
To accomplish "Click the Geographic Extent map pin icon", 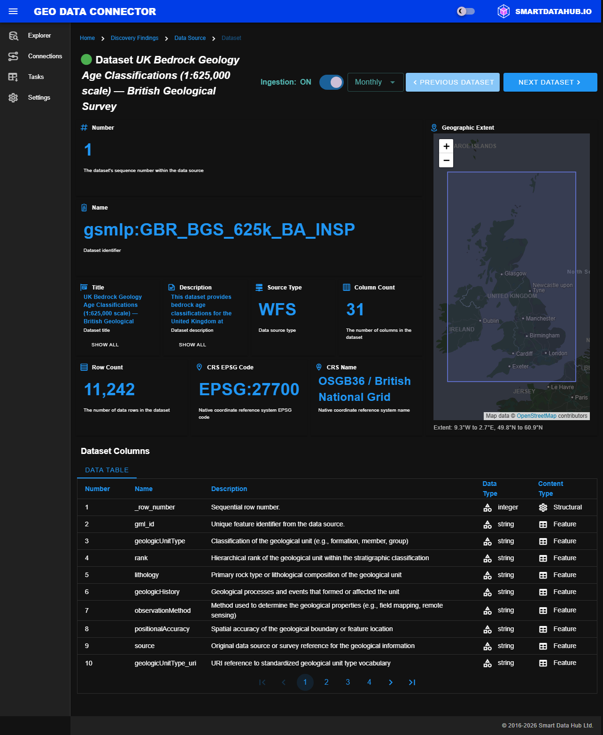I will pyautogui.click(x=434, y=127).
